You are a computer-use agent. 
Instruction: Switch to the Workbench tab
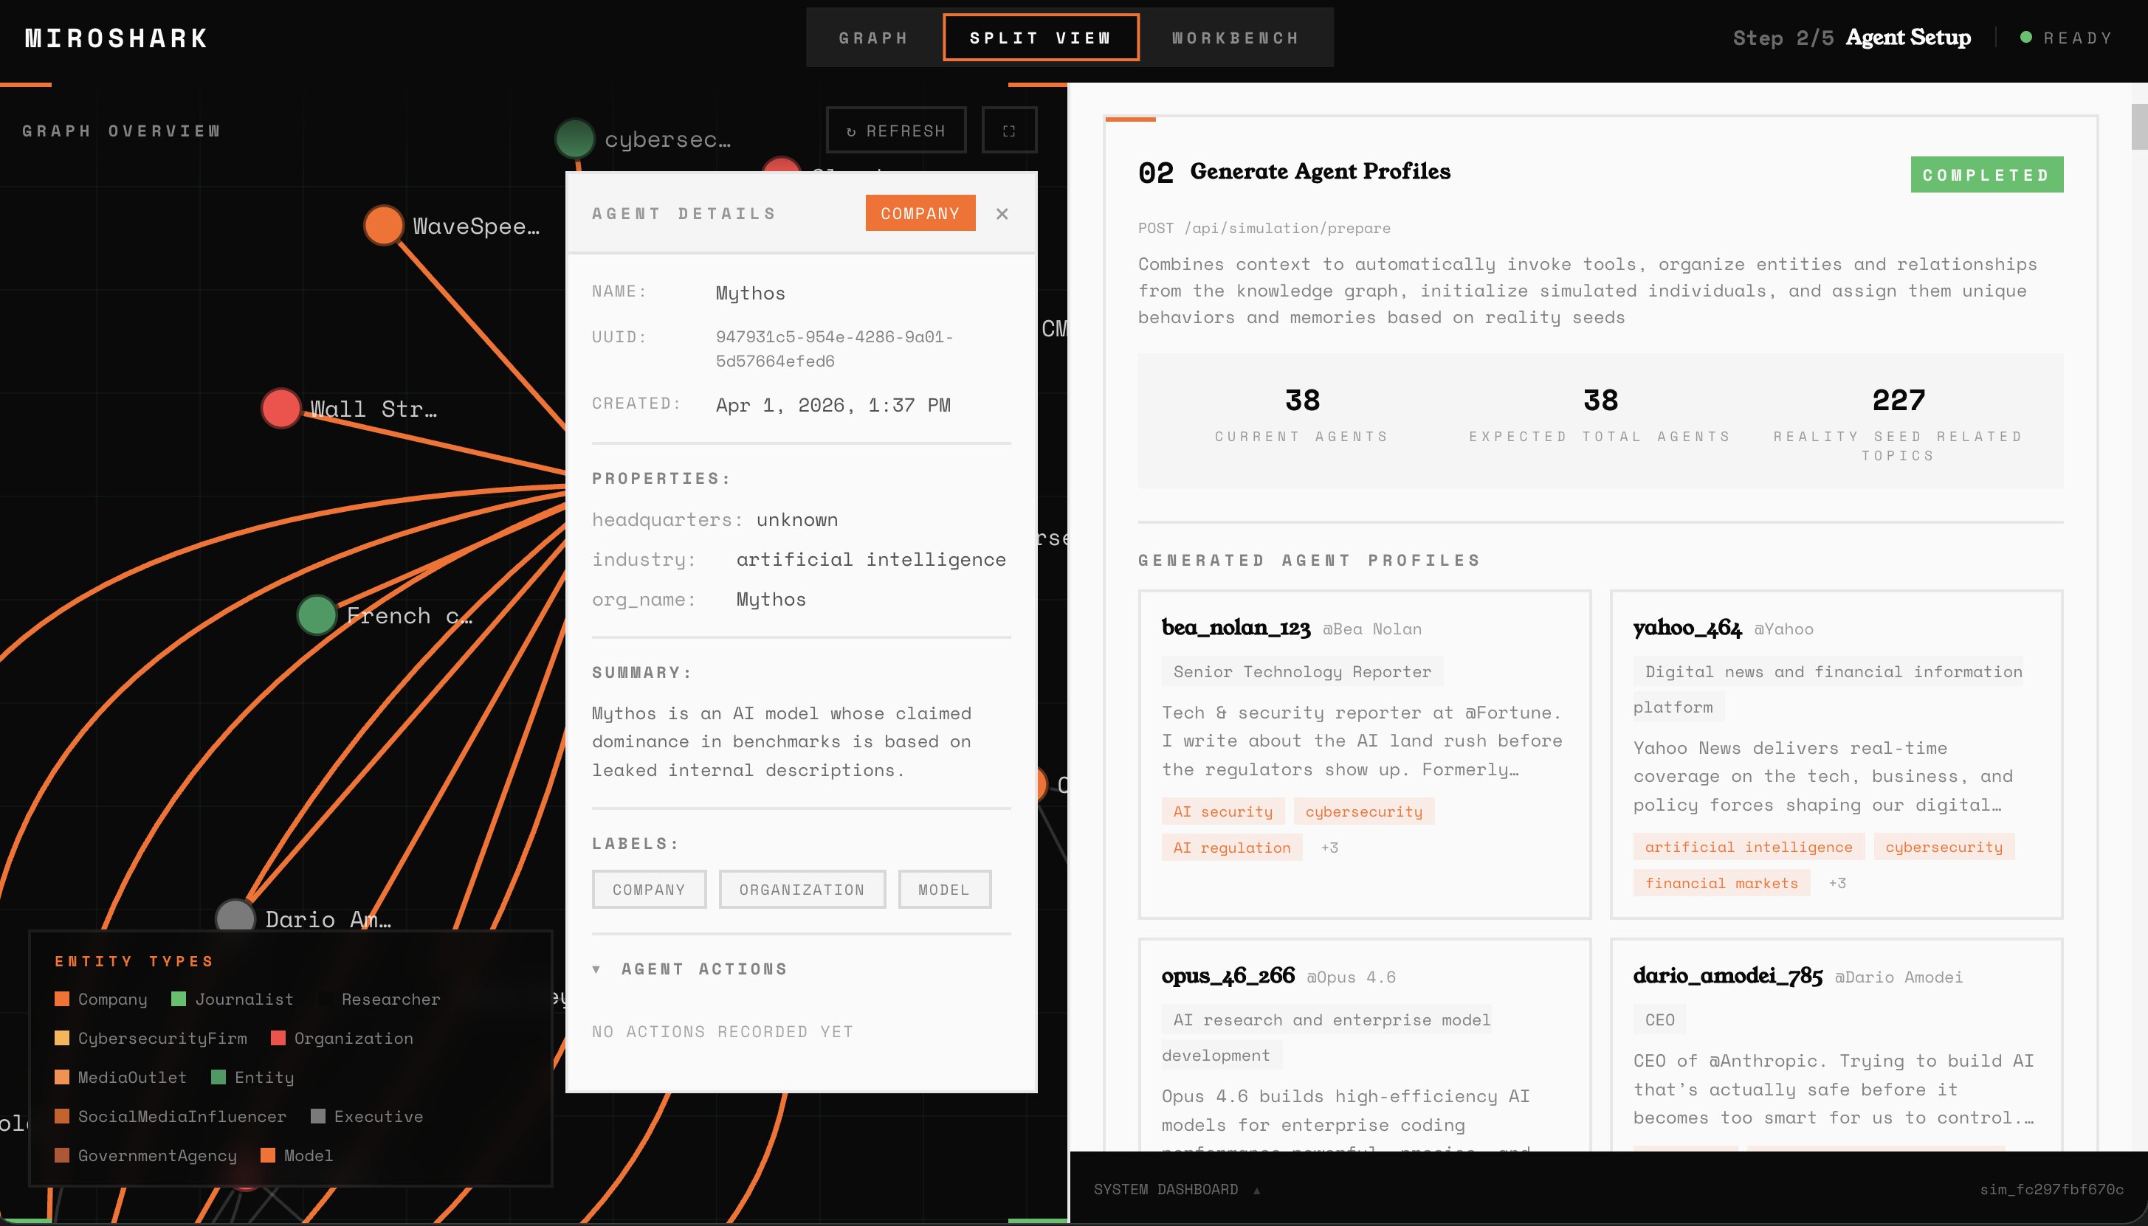pyautogui.click(x=1235, y=38)
